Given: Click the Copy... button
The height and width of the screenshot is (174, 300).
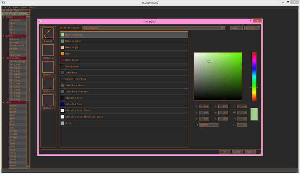Looking at the screenshot, I should click(236, 28).
